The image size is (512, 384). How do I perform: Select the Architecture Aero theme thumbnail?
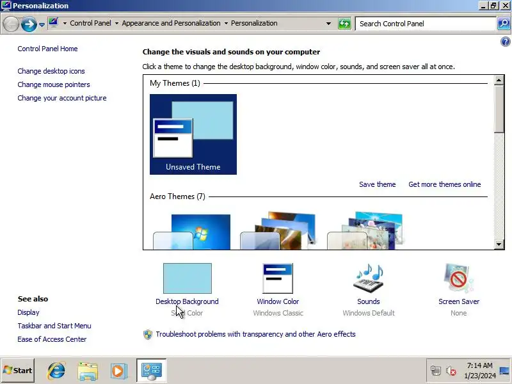coord(278,230)
